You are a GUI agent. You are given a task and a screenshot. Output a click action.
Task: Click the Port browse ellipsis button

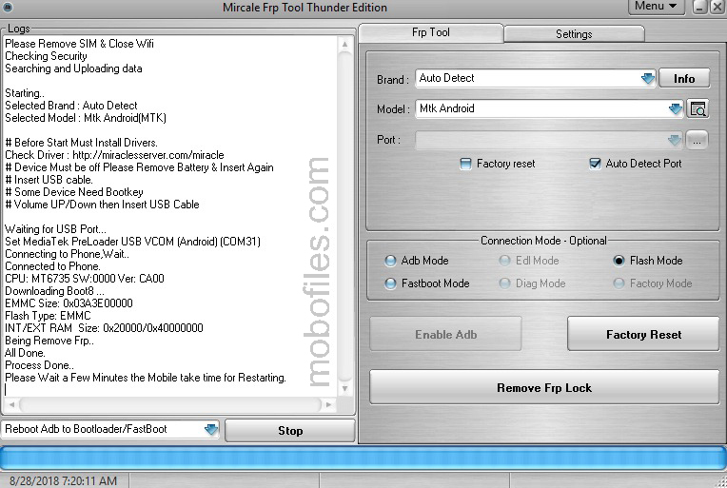click(x=697, y=140)
